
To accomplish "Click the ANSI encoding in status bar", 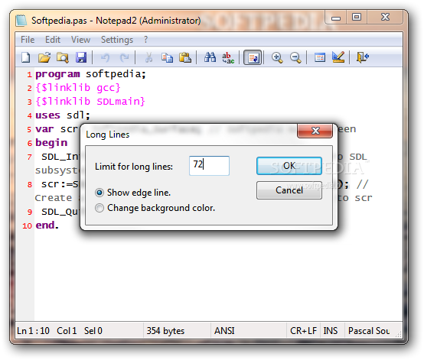I will point(224,330).
